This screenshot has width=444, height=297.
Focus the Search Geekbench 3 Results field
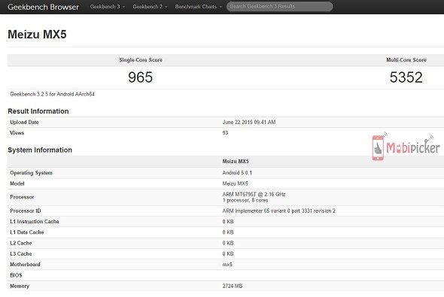pos(279,7)
